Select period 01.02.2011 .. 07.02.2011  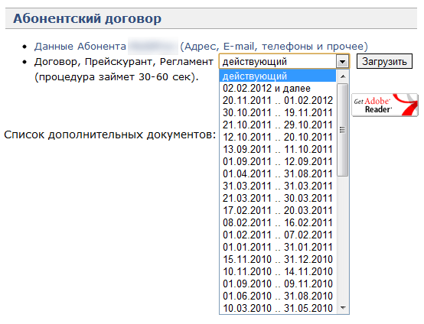(x=278, y=235)
